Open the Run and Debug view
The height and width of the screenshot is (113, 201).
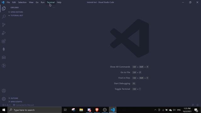click(4, 33)
